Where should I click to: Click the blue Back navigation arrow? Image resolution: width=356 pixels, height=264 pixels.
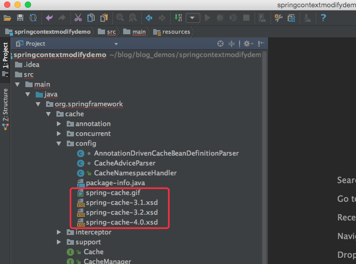coord(149,18)
